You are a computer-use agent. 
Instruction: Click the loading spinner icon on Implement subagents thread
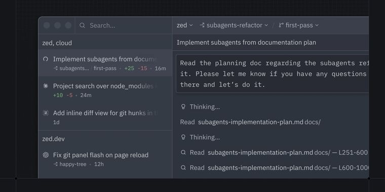(46, 59)
